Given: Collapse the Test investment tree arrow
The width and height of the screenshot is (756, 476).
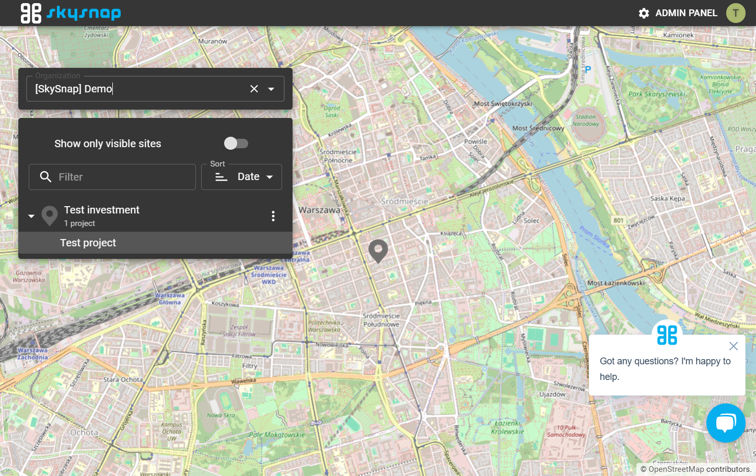Looking at the screenshot, I should (31, 216).
